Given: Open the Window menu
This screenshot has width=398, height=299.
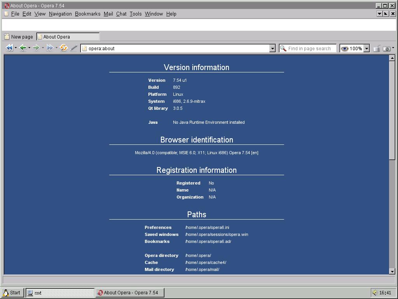Looking at the screenshot, I should click(154, 14).
